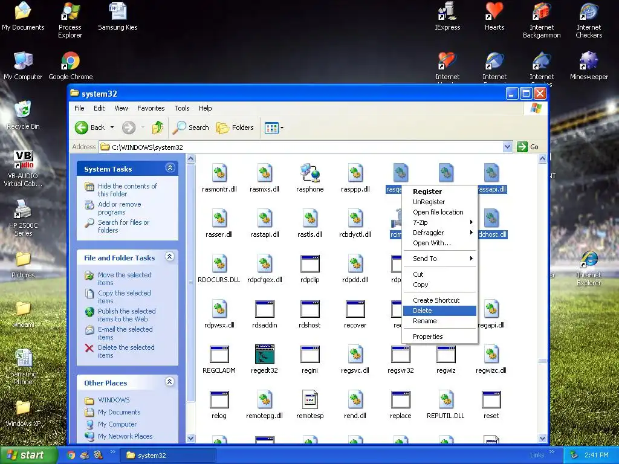Open My Network Places link
Image resolution: width=619 pixels, height=464 pixels.
click(125, 436)
